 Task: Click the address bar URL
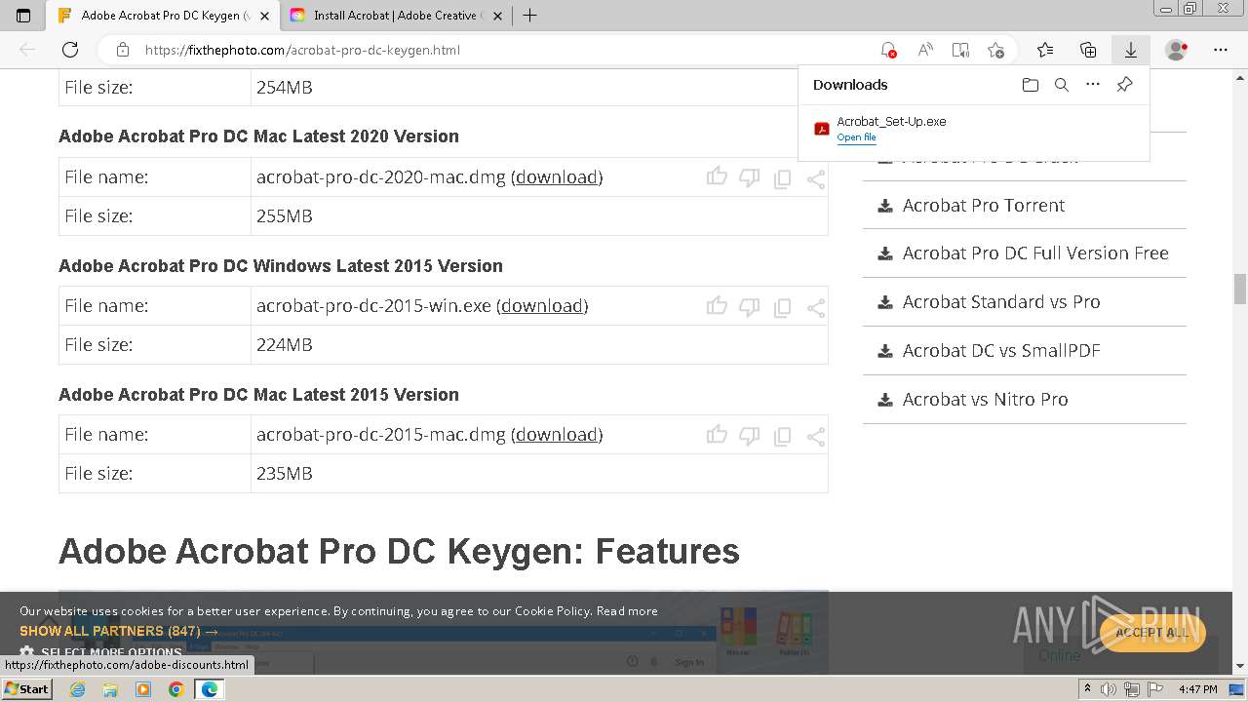[302, 50]
